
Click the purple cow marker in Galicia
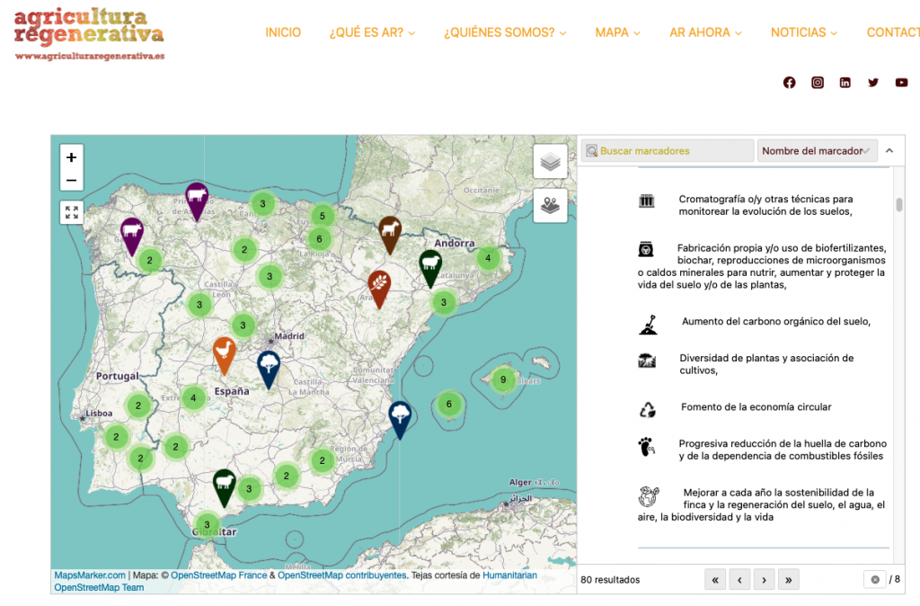coord(132,235)
